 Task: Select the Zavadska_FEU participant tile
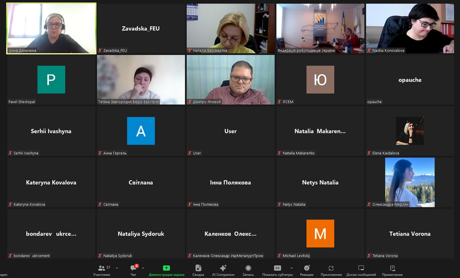click(x=141, y=28)
